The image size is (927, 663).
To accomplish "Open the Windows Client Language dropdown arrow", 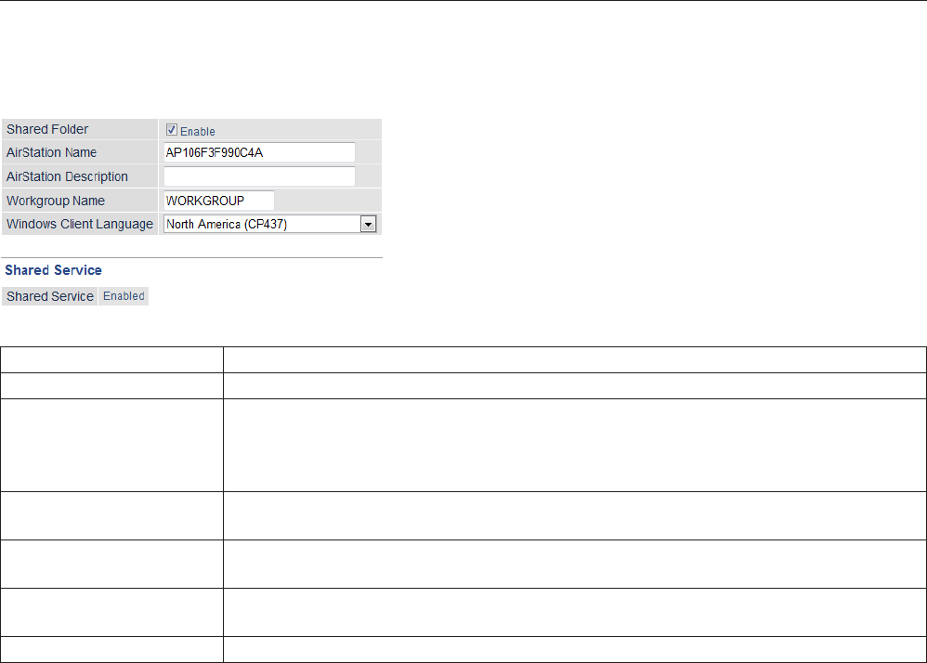I will (368, 224).
